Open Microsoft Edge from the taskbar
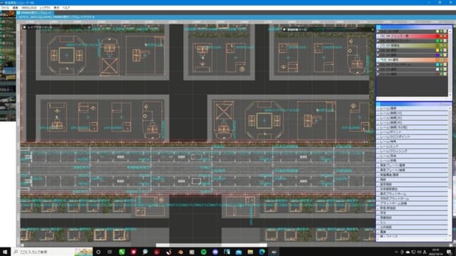 (x=262, y=252)
